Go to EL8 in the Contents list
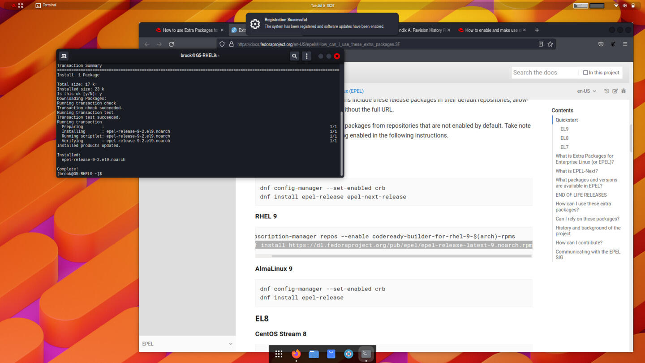Viewport: 645px width, 363px height. point(564,138)
